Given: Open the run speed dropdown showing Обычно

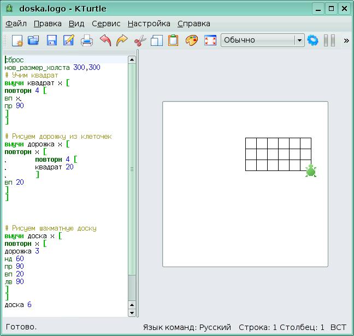Looking at the screenshot, I should (x=262, y=40).
